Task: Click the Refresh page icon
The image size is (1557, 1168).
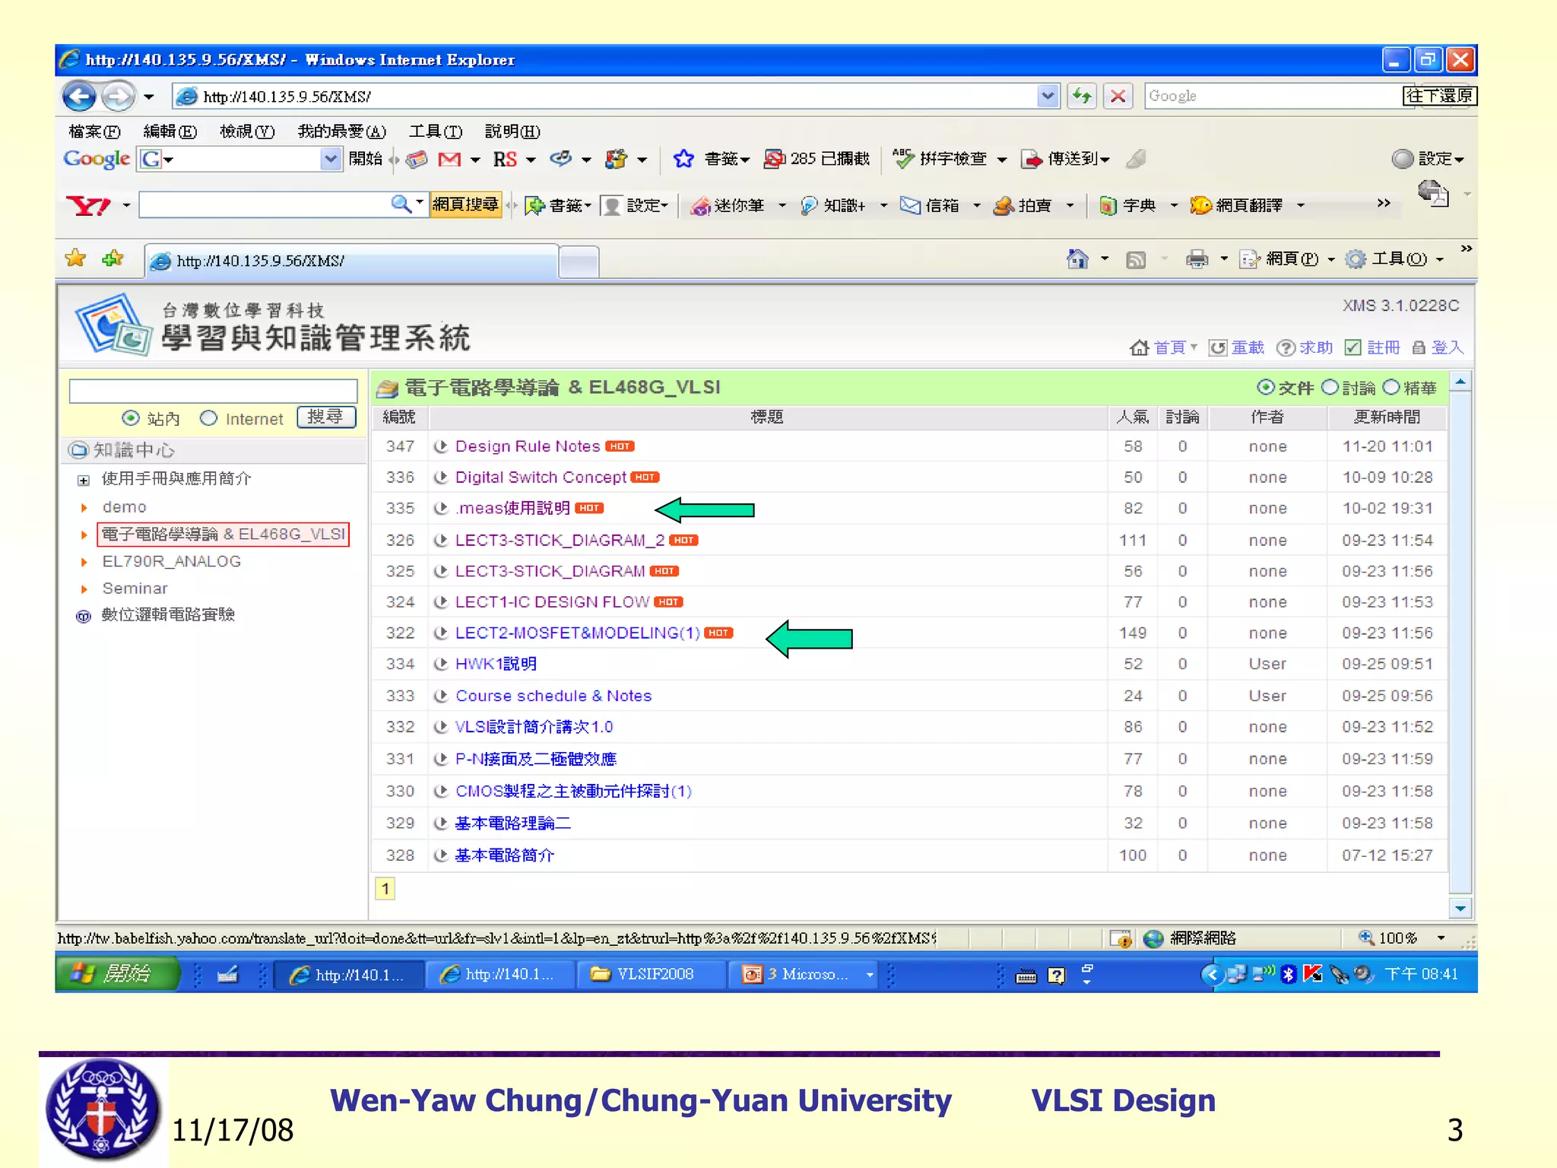Action: tap(1081, 97)
